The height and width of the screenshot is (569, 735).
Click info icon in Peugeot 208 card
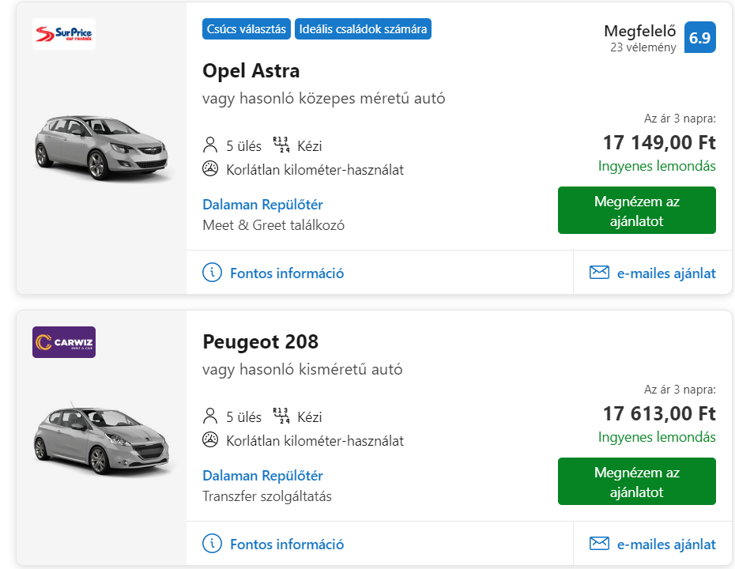(x=212, y=544)
